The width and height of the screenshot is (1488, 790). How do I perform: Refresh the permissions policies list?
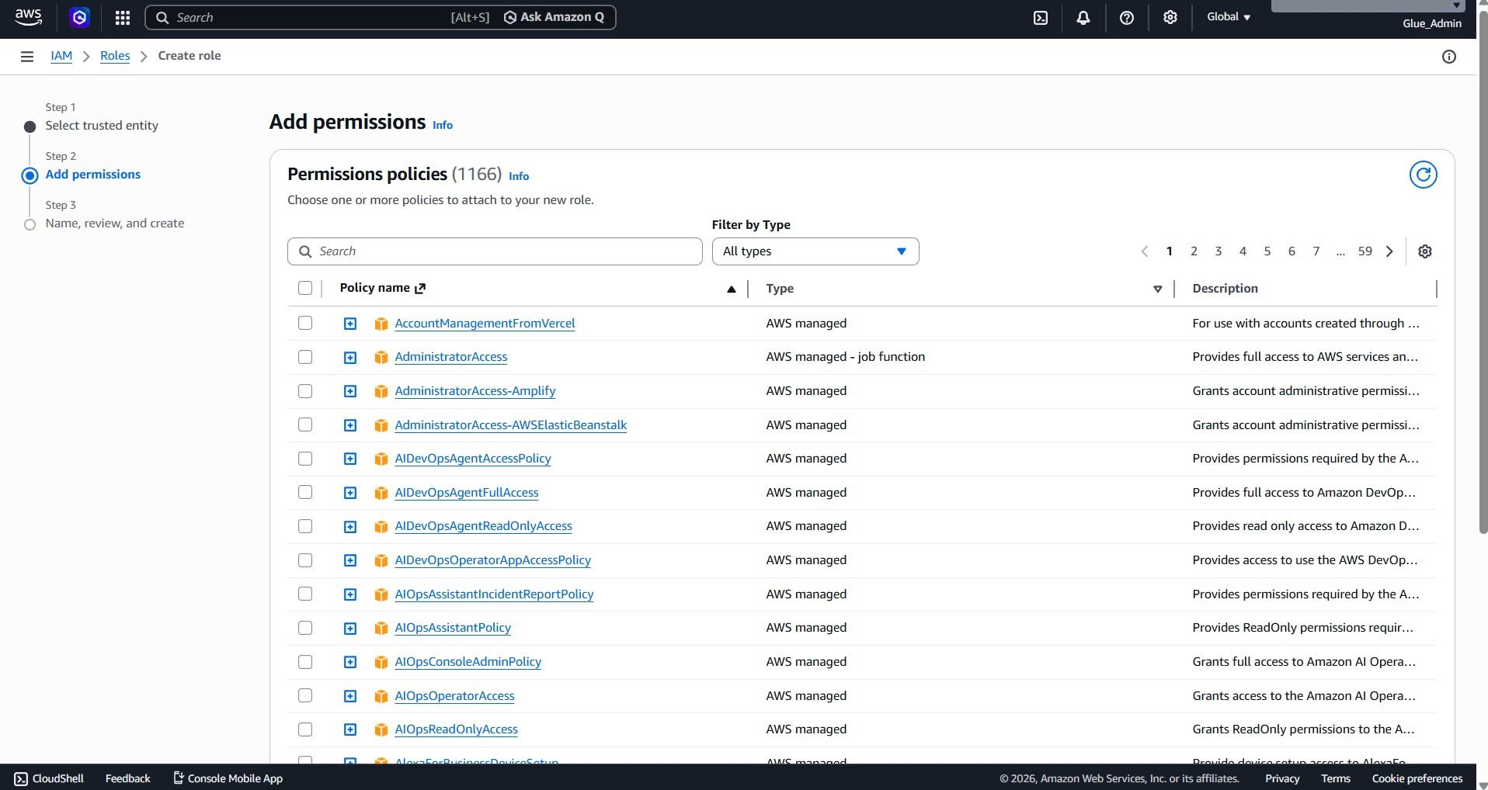(1423, 175)
